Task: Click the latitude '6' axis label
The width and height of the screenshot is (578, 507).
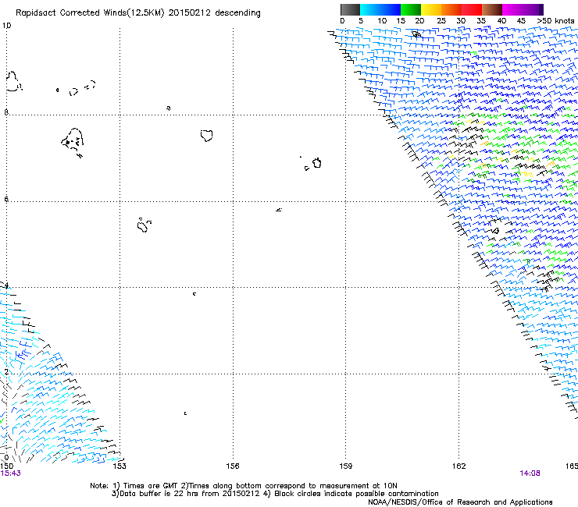Action: tap(6, 199)
